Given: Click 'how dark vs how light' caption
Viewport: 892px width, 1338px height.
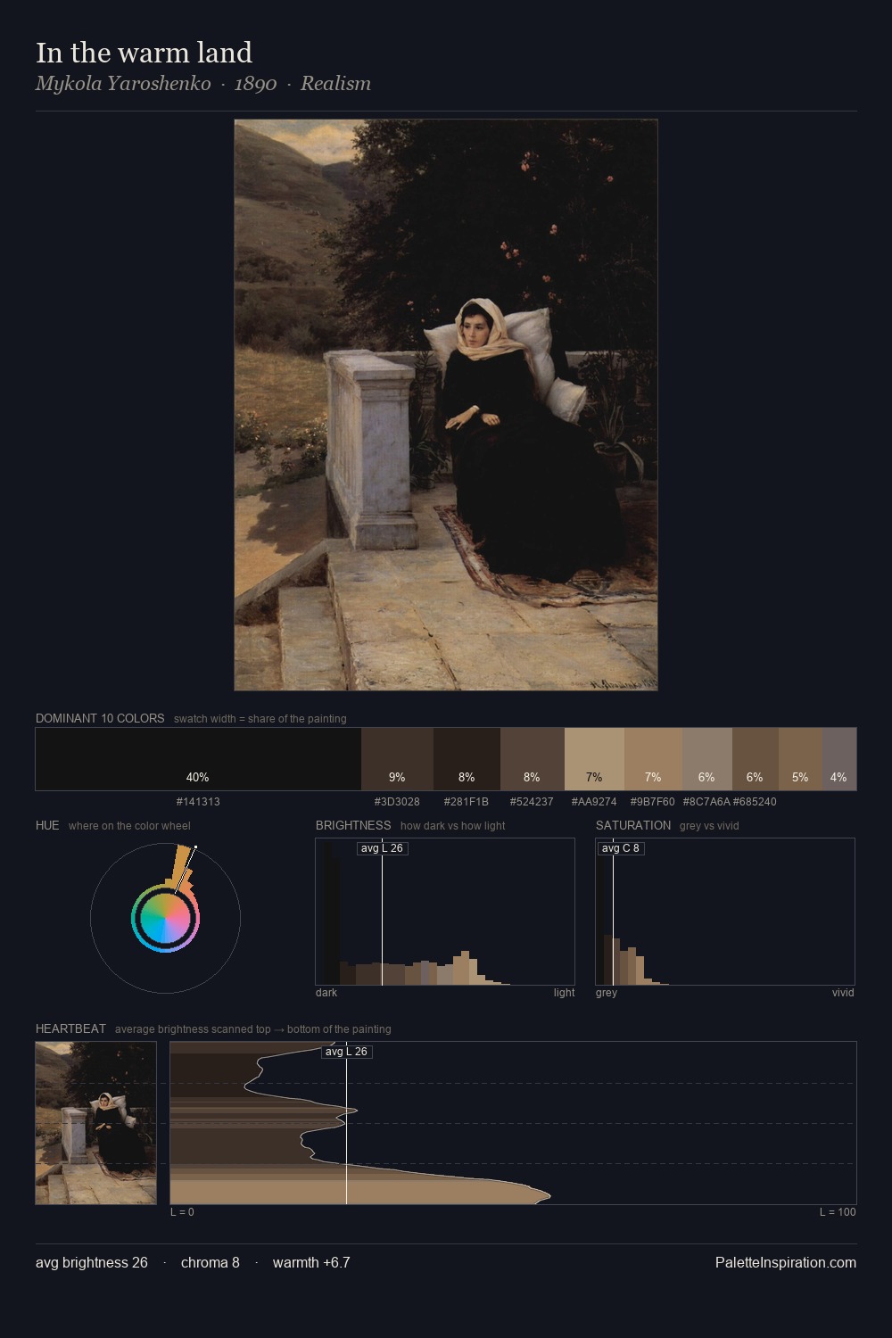Looking at the screenshot, I should (452, 826).
